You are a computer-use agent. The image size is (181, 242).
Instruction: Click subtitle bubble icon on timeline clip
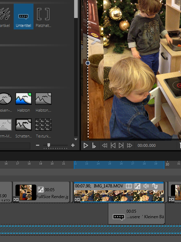pyautogui.click(x=118, y=217)
